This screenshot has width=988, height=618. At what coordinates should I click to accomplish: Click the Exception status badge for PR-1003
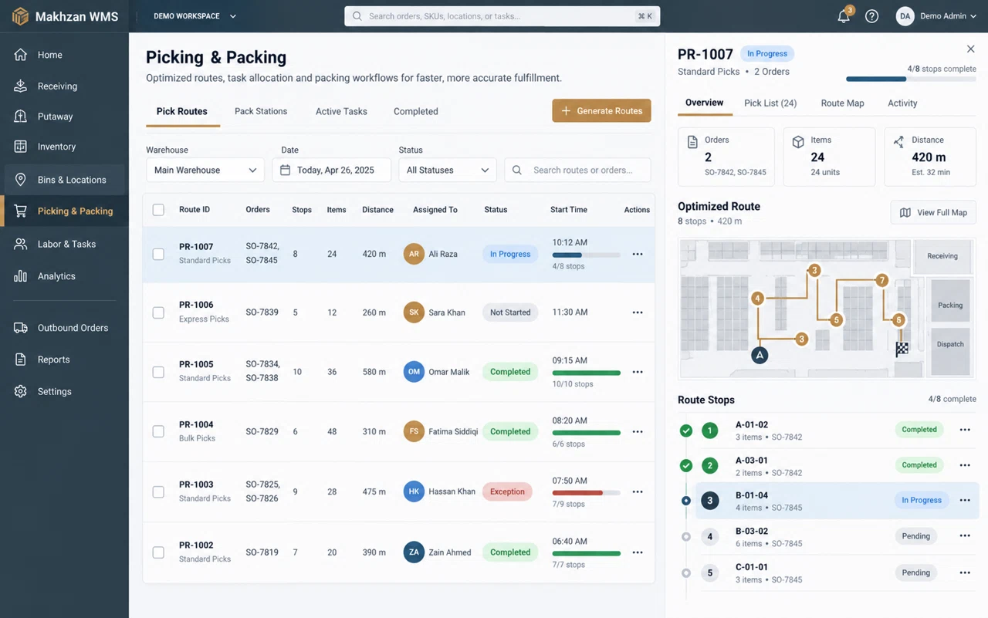point(507,491)
